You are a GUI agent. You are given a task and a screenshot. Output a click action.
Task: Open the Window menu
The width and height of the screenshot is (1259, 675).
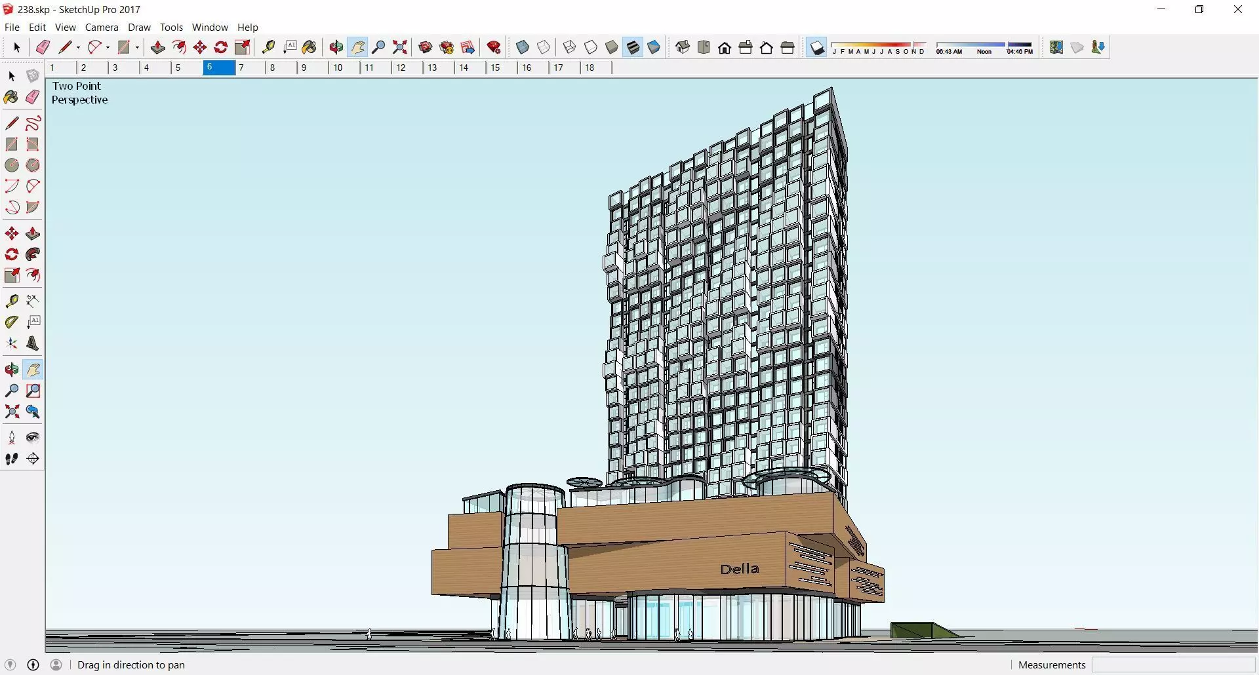click(x=210, y=28)
